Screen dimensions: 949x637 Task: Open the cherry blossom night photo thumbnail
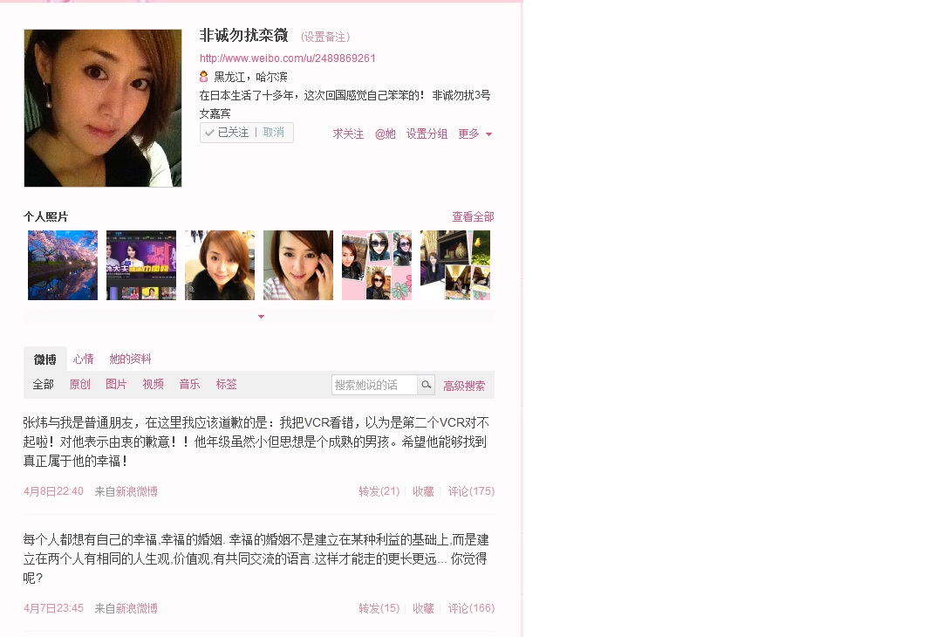tap(63, 265)
